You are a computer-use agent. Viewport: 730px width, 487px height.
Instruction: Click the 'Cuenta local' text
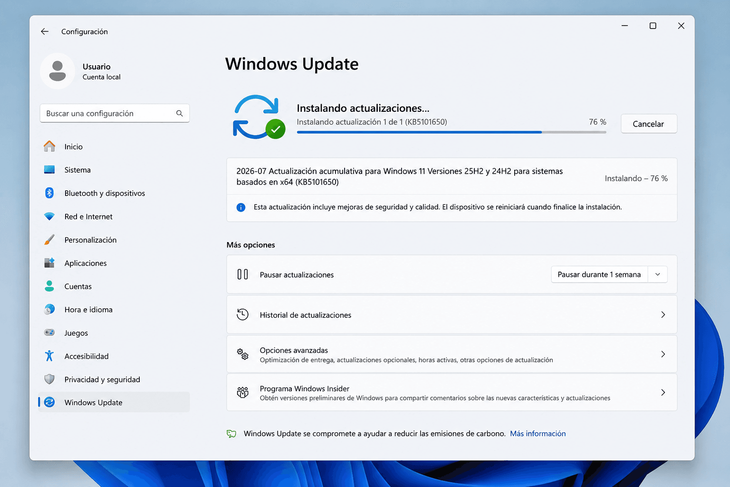(102, 77)
